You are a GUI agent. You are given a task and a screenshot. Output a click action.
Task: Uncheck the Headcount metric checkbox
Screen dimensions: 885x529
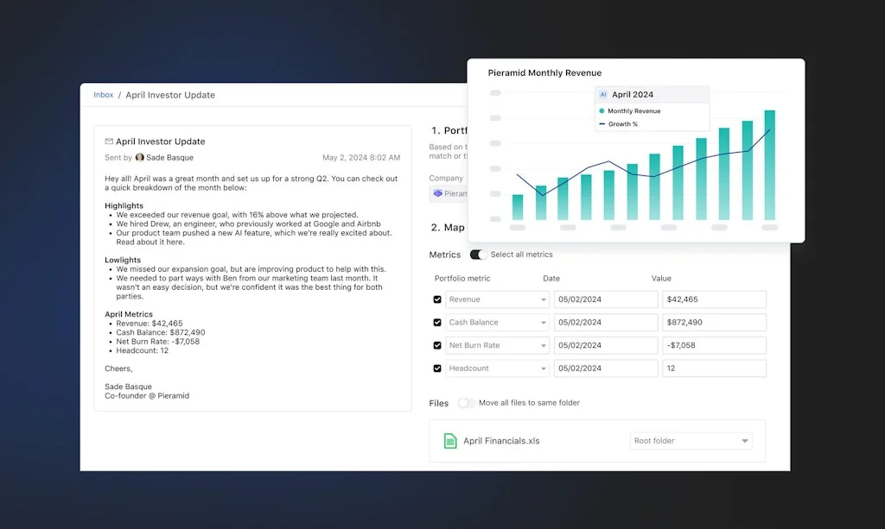click(437, 368)
